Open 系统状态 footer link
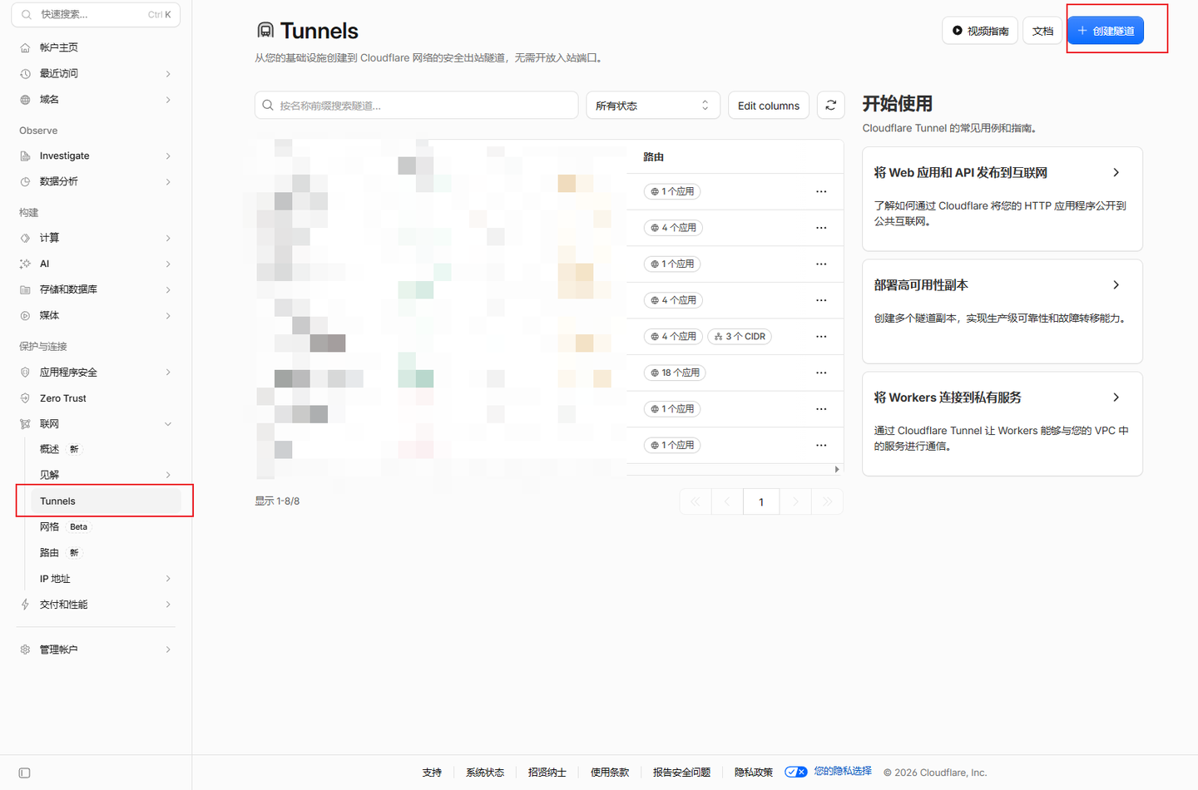This screenshot has width=1198, height=790. [x=485, y=773]
